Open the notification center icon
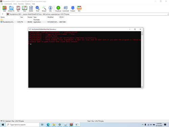Image resolution: width=169 pixels, height=127 pixels. (x=165, y=125)
